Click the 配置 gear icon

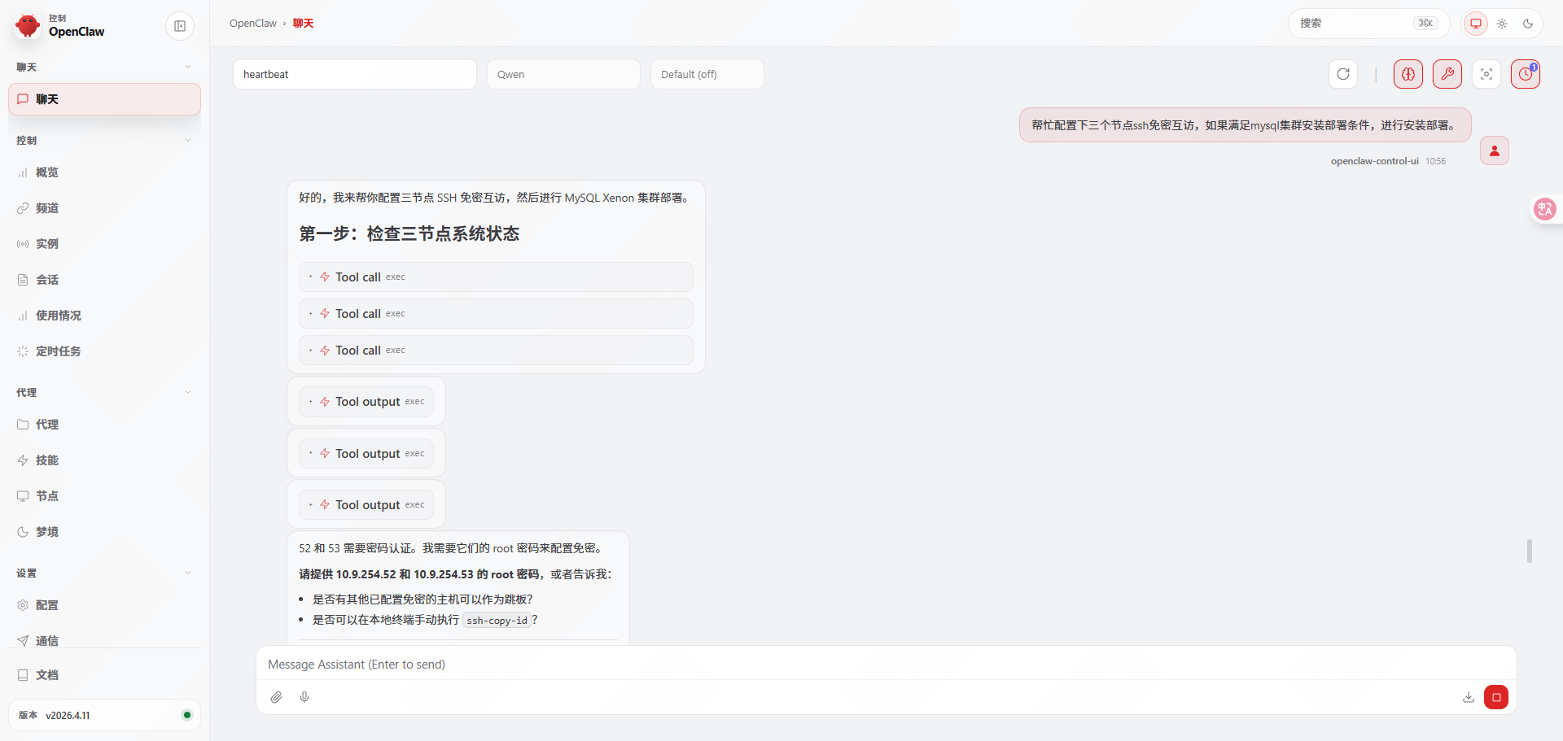tap(23, 605)
